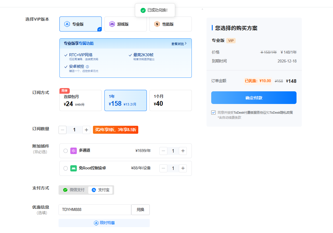
Task: Click the 确定付款 button
Action: click(254, 98)
